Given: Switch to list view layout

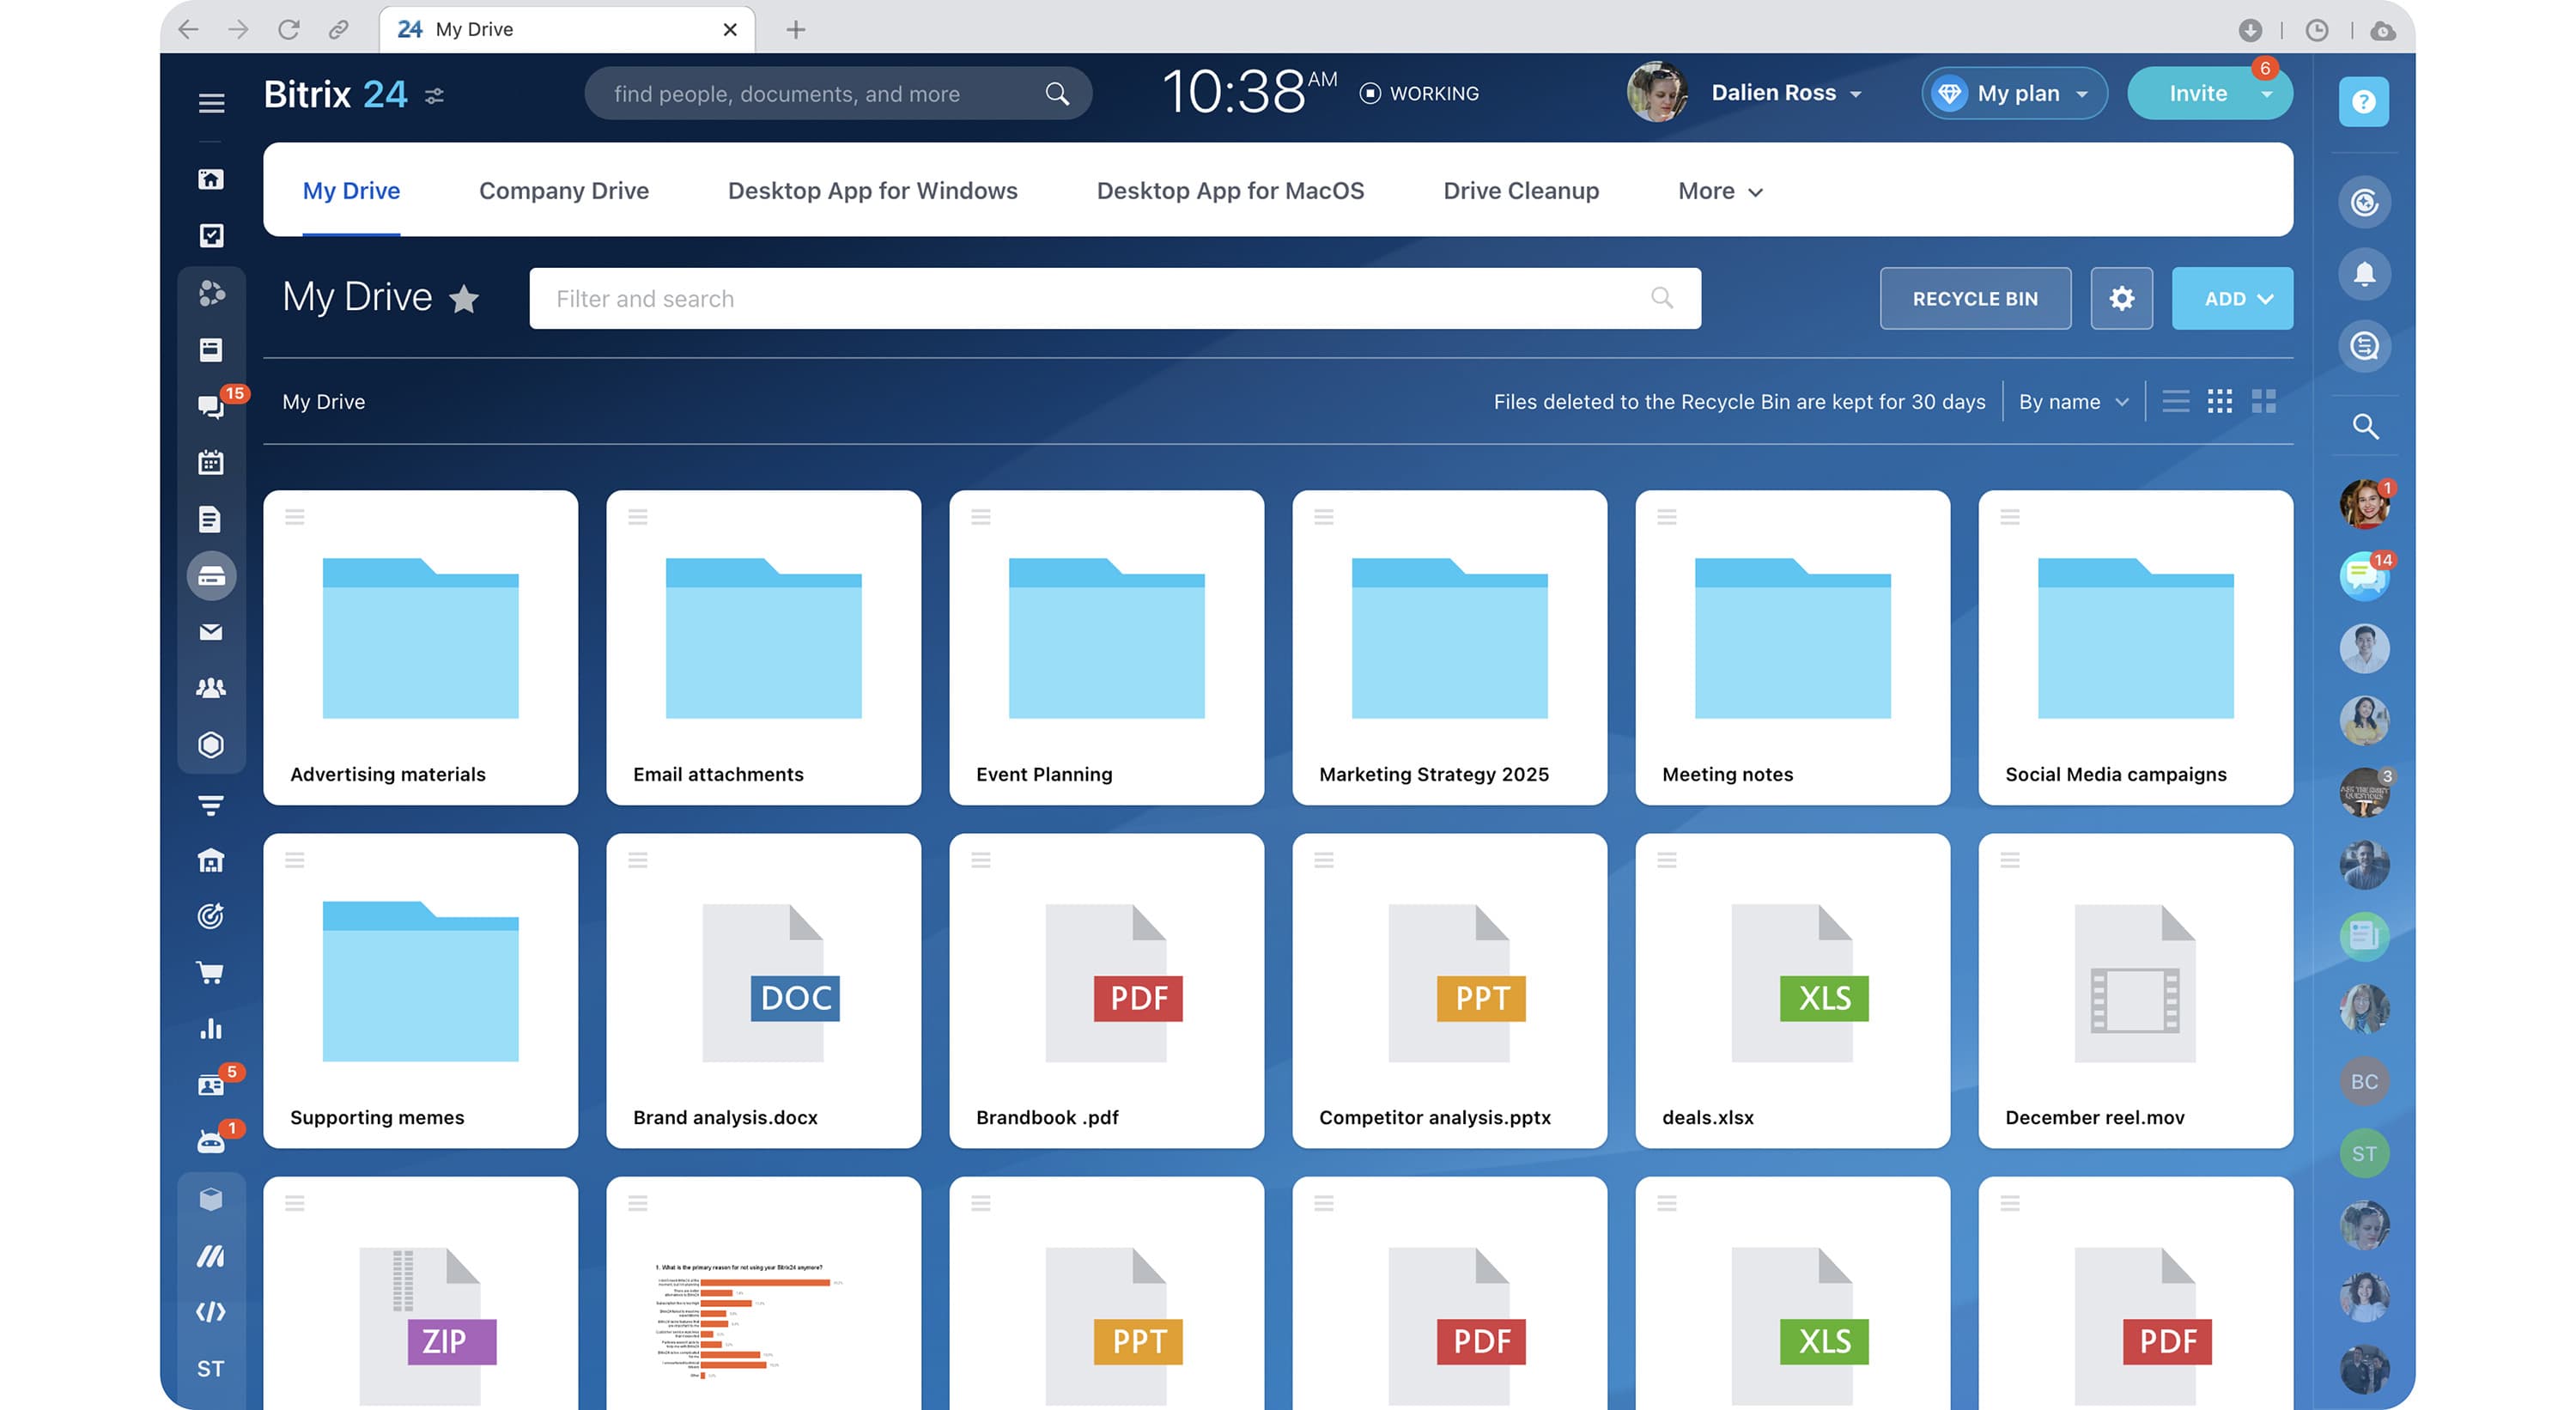Looking at the screenshot, I should click(x=2175, y=401).
